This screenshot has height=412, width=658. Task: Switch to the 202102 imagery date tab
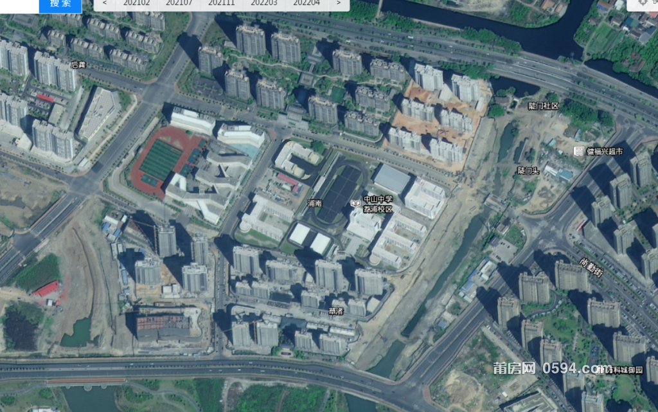click(x=136, y=4)
